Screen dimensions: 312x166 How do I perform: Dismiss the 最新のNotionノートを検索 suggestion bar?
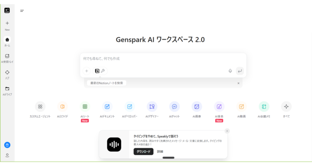click(x=238, y=83)
